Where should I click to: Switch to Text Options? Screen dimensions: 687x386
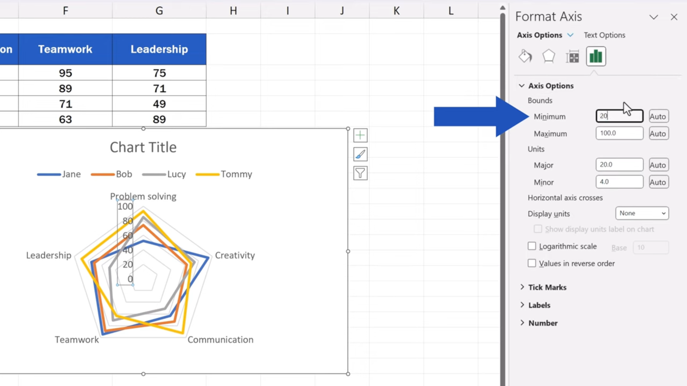tap(604, 35)
